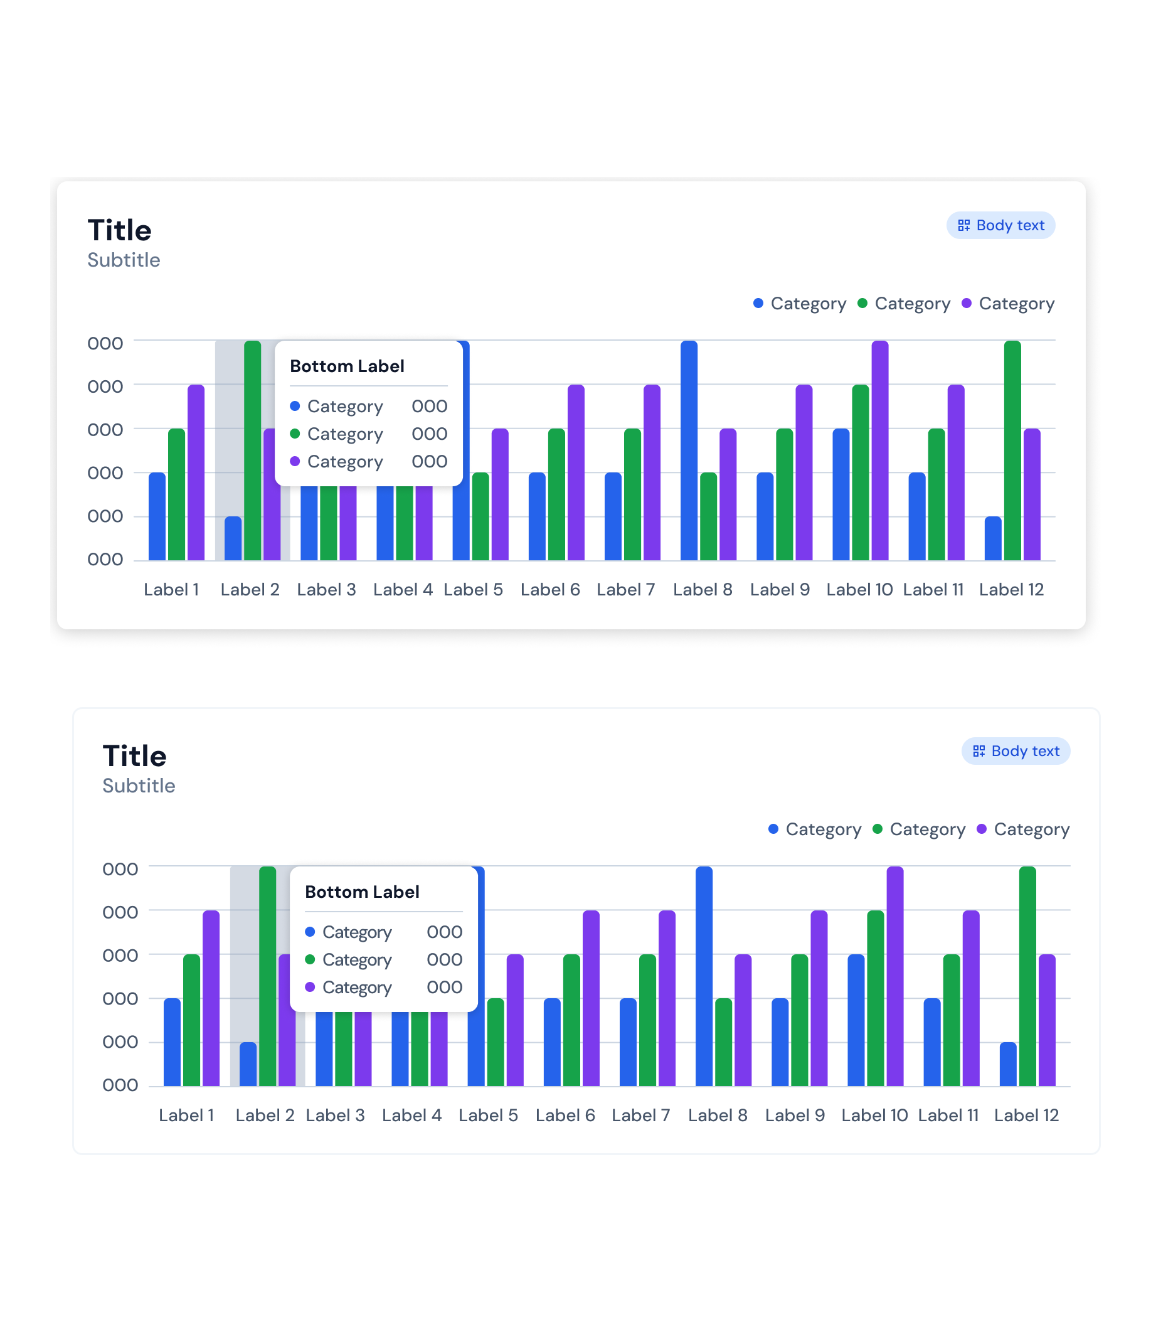The width and height of the screenshot is (1151, 1332).
Task: Toggle the last Category legend label in top chart
Action: [x=1016, y=304]
